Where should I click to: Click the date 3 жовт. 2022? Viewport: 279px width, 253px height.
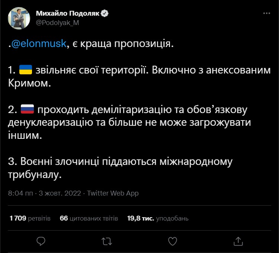(60, 193)
